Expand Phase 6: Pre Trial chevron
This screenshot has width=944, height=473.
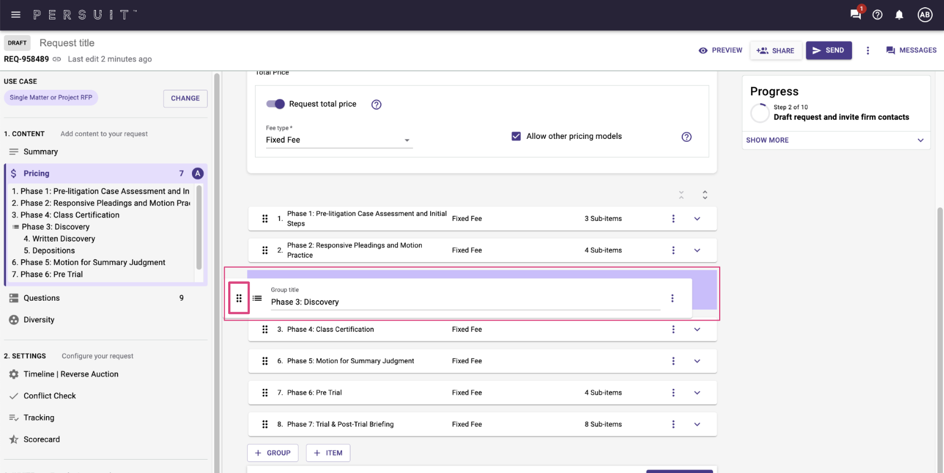[x=697, y=393]
